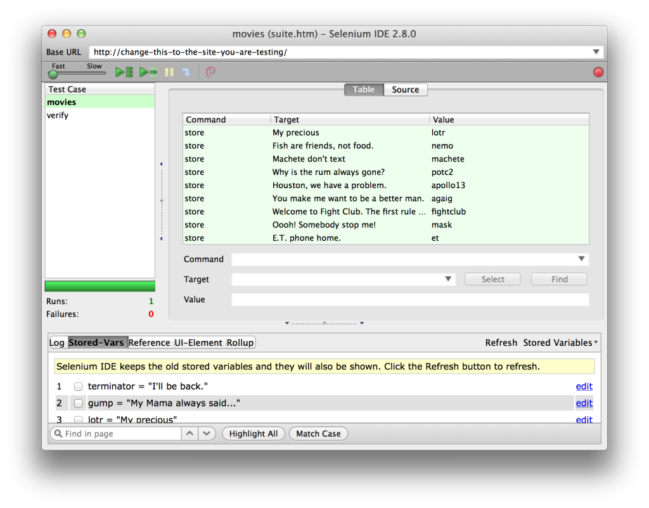Open the Stored Variables dropdown menu
Image resolution: width=649 pixels, height=508 pixels.
click(560, 343)
